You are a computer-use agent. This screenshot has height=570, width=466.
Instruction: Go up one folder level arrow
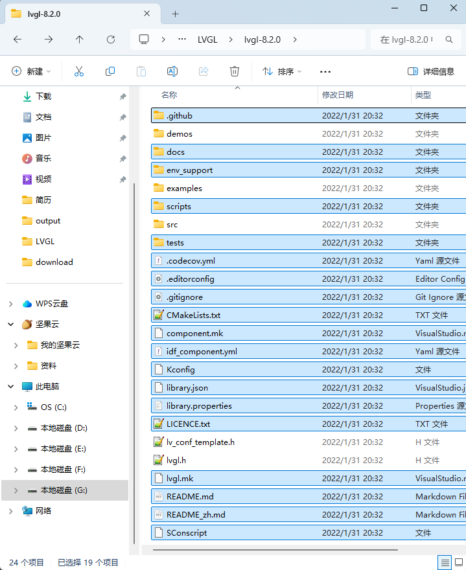pos(80,40)
